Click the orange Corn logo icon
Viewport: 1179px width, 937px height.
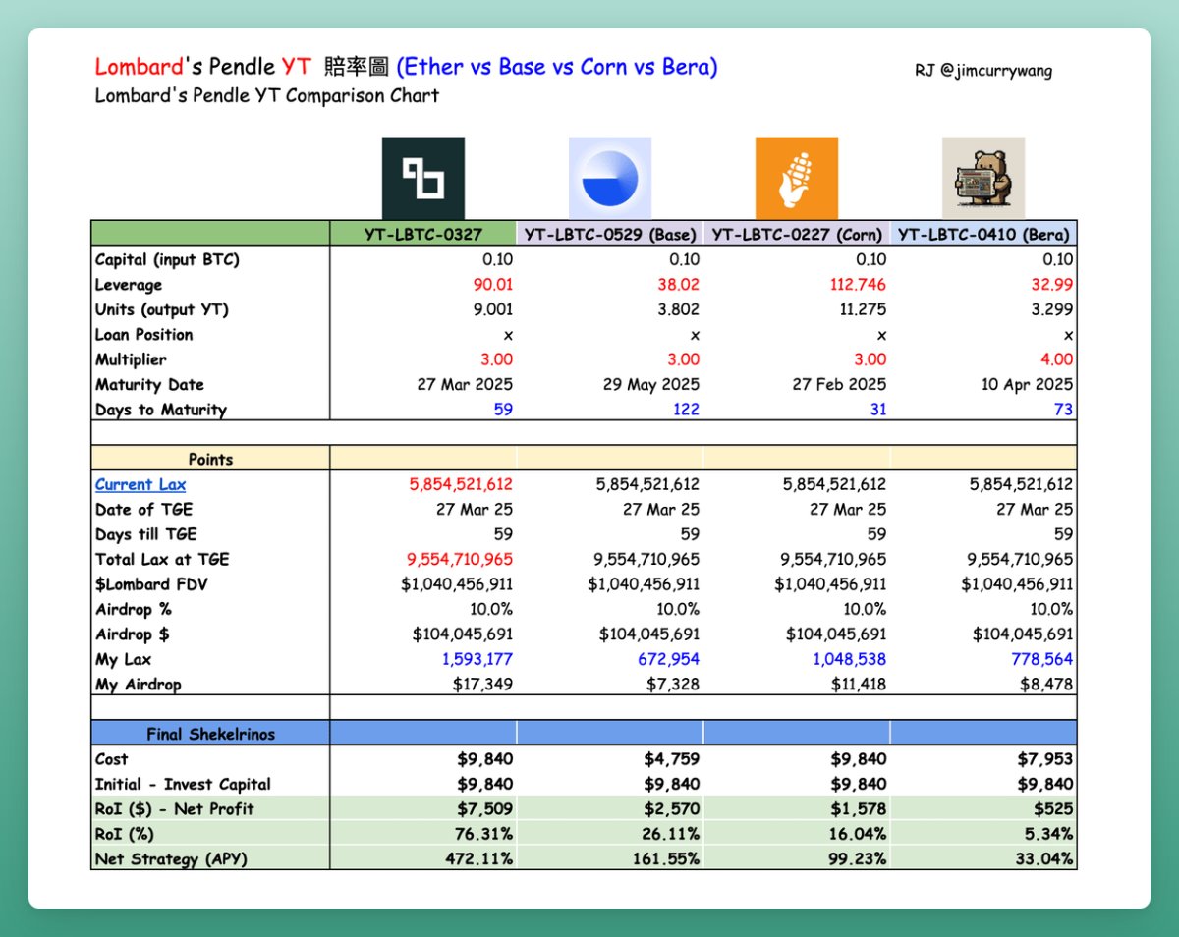click(796, 178)
